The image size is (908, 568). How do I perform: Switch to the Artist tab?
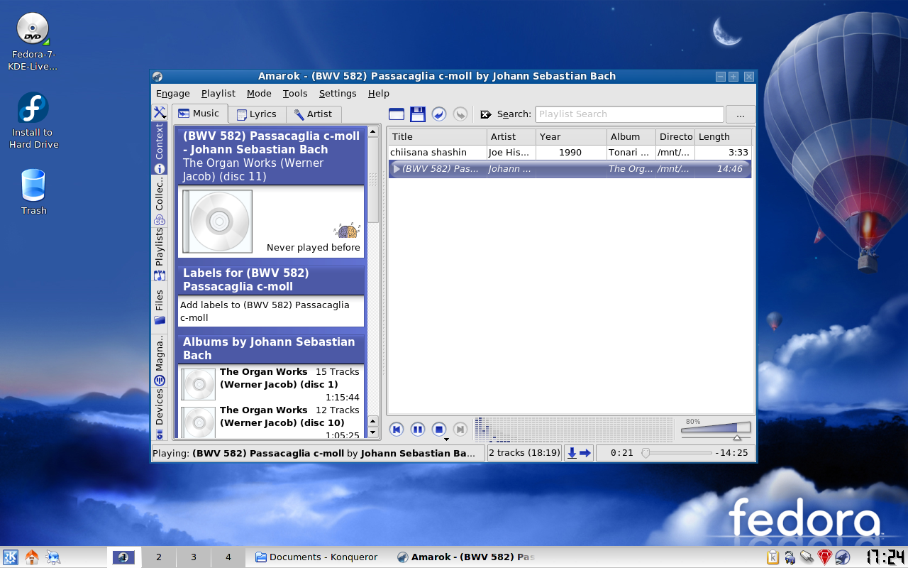(314, 114)
